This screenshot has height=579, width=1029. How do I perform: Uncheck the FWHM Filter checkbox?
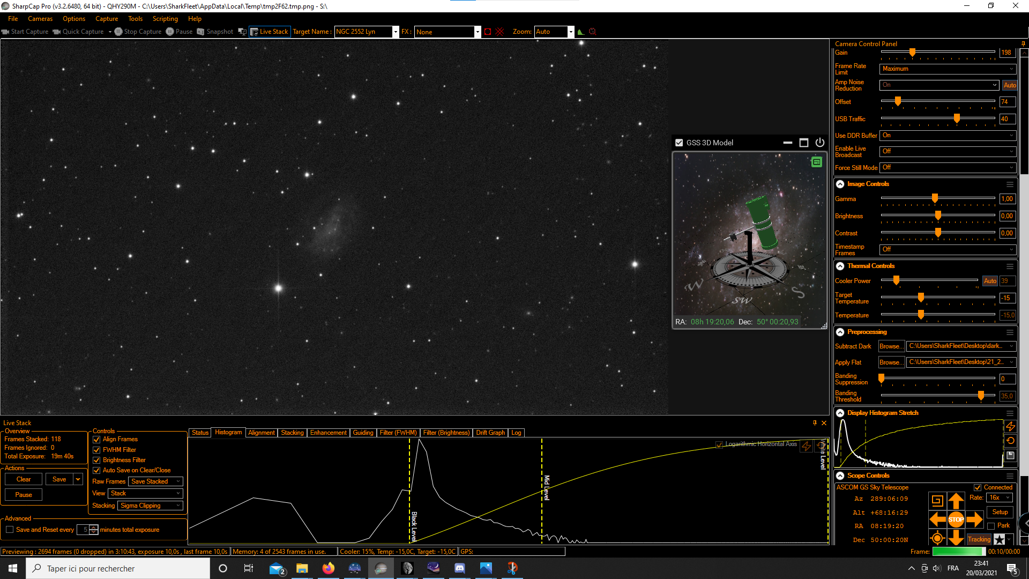pos(96,450)
